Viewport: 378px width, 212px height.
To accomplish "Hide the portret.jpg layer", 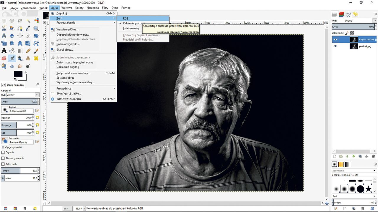I will (x=335, y=46).
